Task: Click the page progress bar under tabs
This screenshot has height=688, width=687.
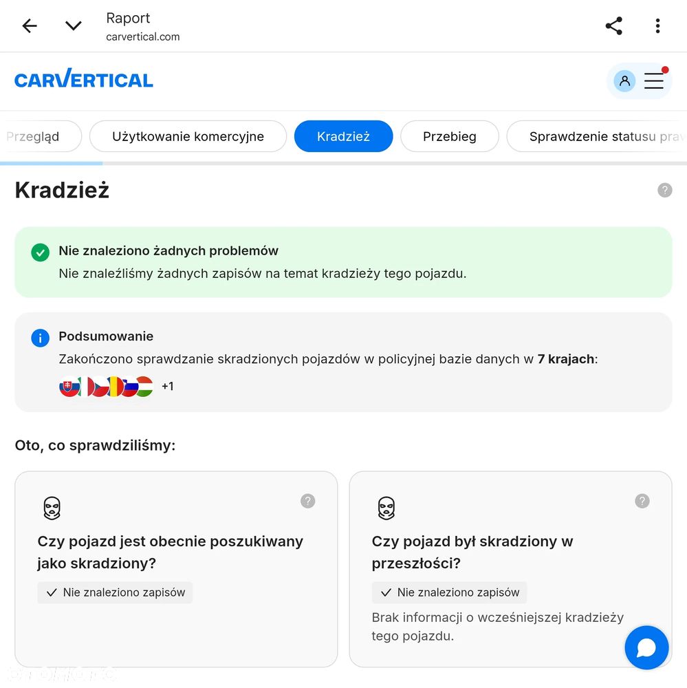Action: pos(344,164)
